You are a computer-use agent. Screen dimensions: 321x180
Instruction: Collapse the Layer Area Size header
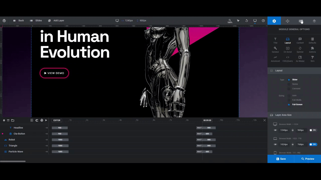coord(294,115)
